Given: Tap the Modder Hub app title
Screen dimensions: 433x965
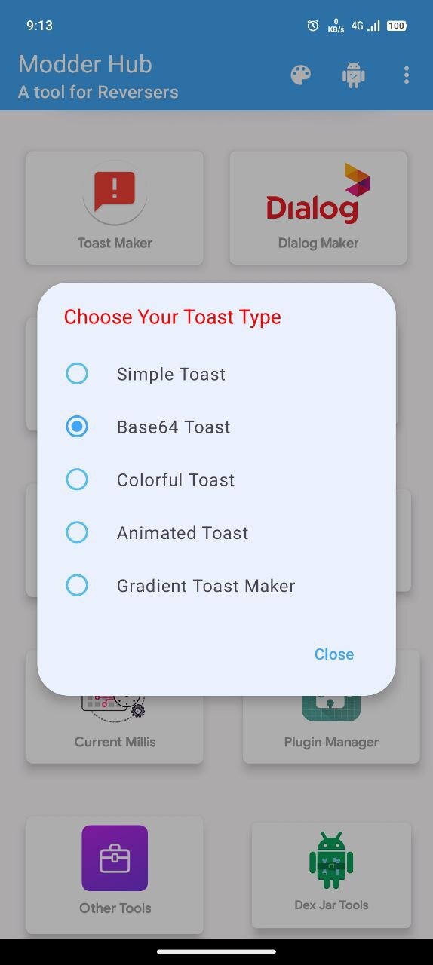Looking at the screenshot, I should (85, 64).
